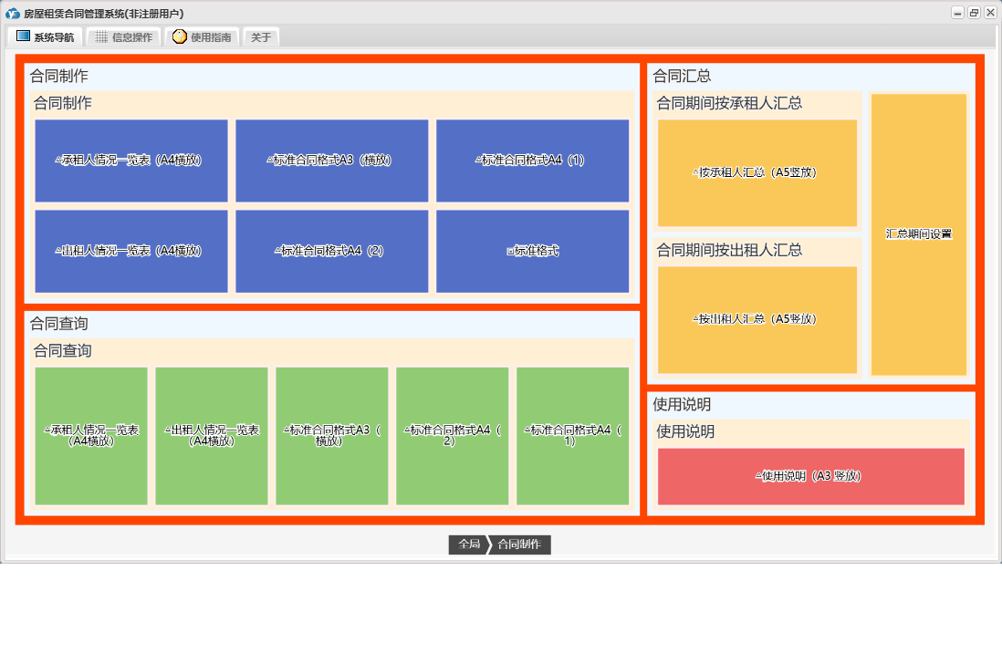Screen dimensions: 1002x653
Task: Open green tile 出租人情况一览表（A4横放）
Action: [x=212, y=436]
